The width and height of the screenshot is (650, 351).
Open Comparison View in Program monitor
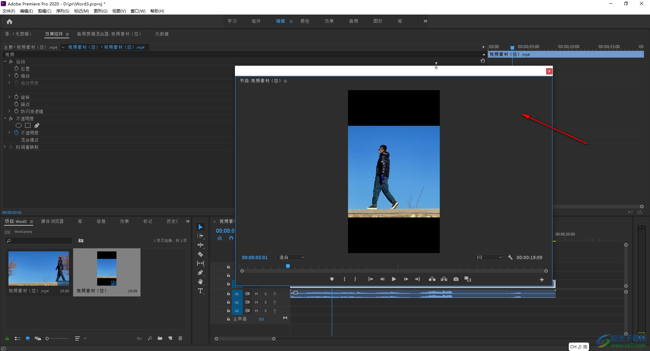(x=468, y=279)
